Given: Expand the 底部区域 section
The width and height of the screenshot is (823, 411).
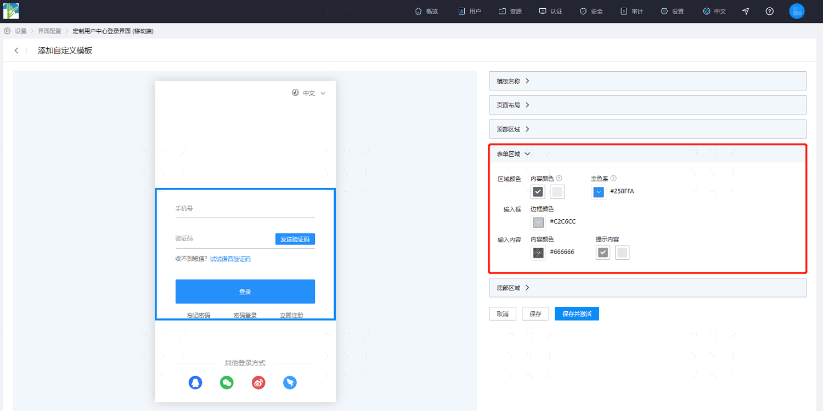Looking at the screenshot, I should coord(647,288).
